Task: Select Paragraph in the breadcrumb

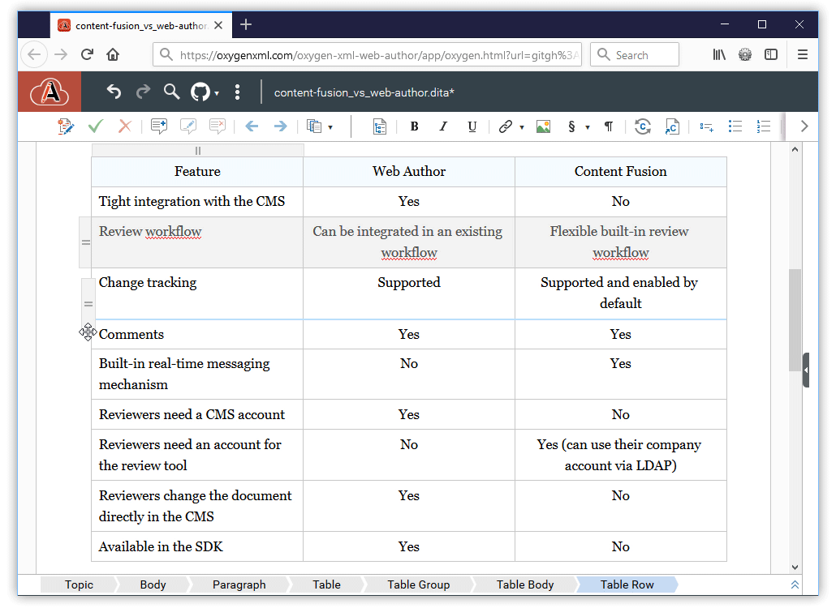Action: point(239,584)
